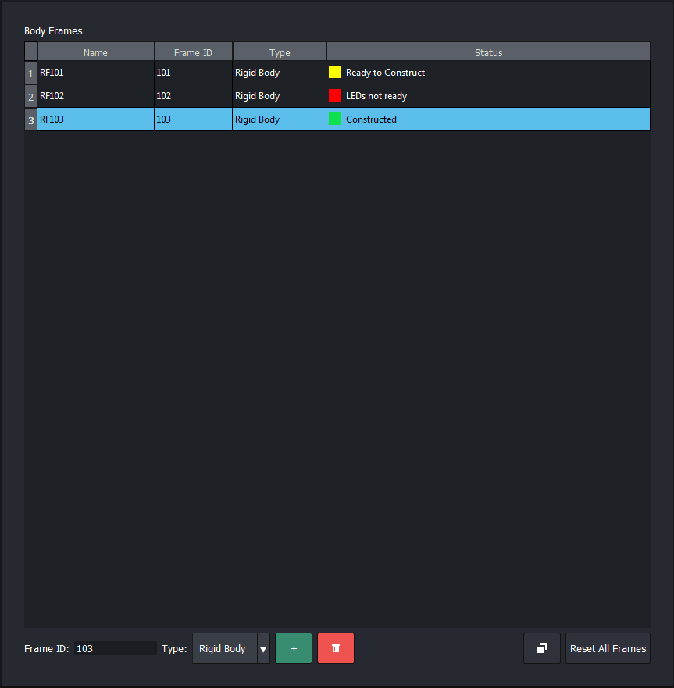674x688 pixels.
Task: Select row number 2 header
Action: pos(30,97)
